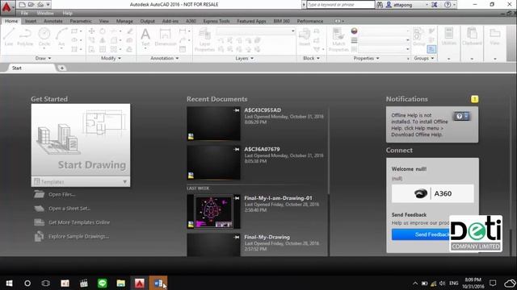This screenshot has height=290, width=517.
Task: Open the LINE app from the taskbar
Action: [103, 283]
